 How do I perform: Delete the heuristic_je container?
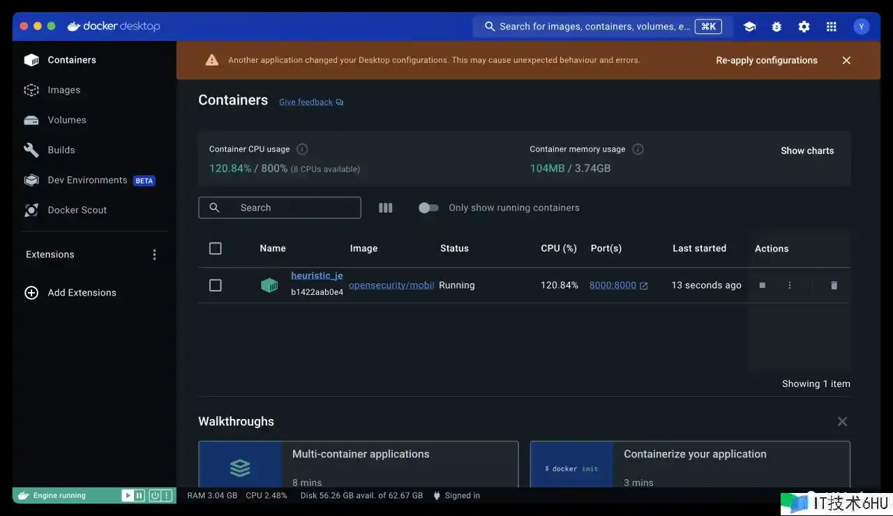[x=834, y=285]
